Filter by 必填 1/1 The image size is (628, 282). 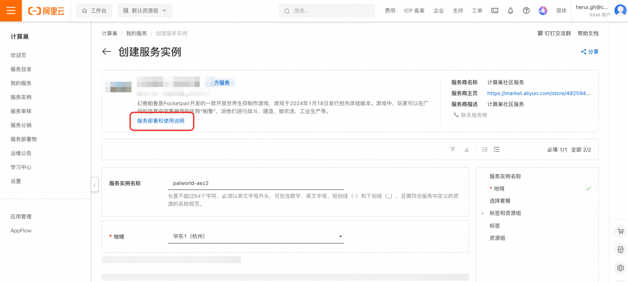(x=556, y=150)
